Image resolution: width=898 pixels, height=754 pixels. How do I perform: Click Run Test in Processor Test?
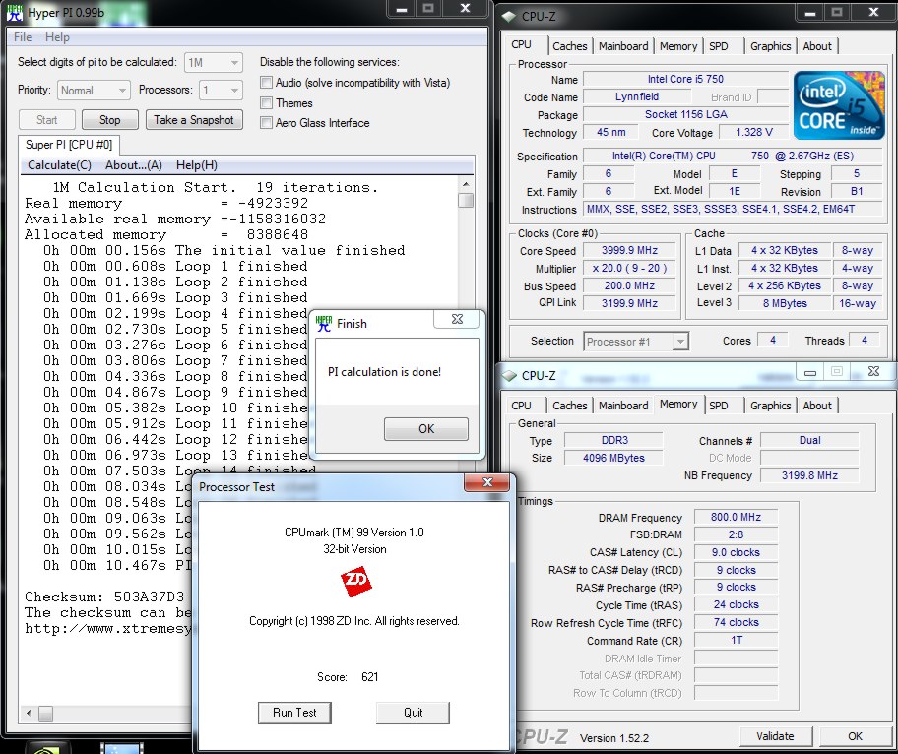tap(294, 713)
